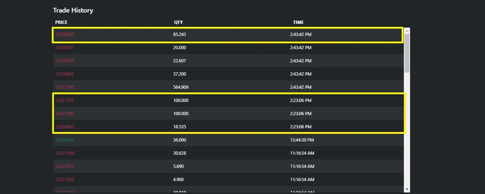This screenshot has width=485, height=194.
Task: Click the Trade History heading
Action: coord(73,10)
